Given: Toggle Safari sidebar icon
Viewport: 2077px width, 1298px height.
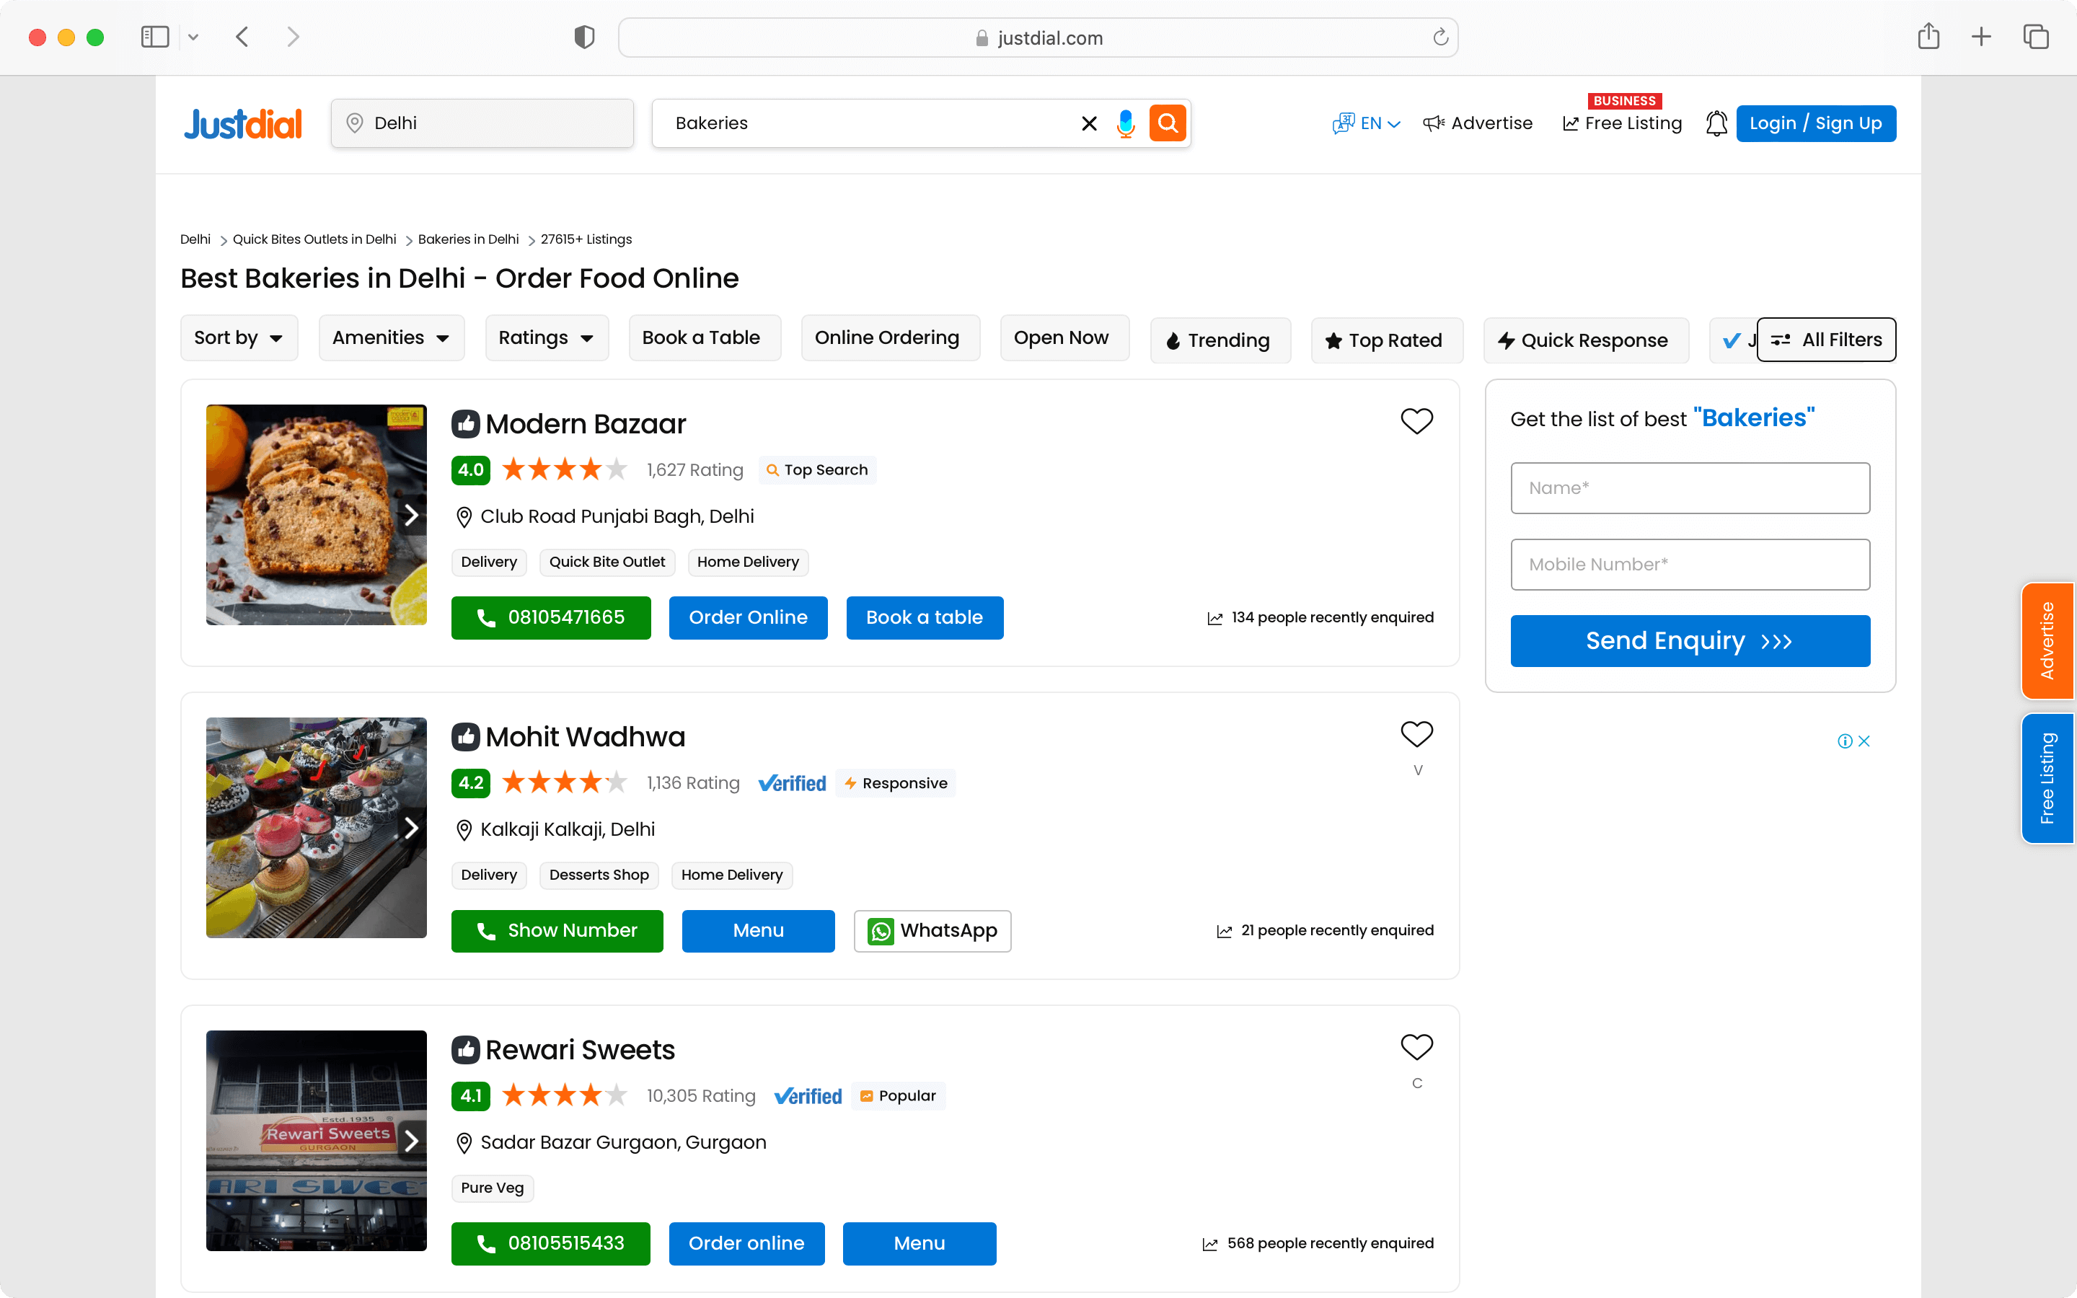Looking at the screenshot, I should (155, 37).
